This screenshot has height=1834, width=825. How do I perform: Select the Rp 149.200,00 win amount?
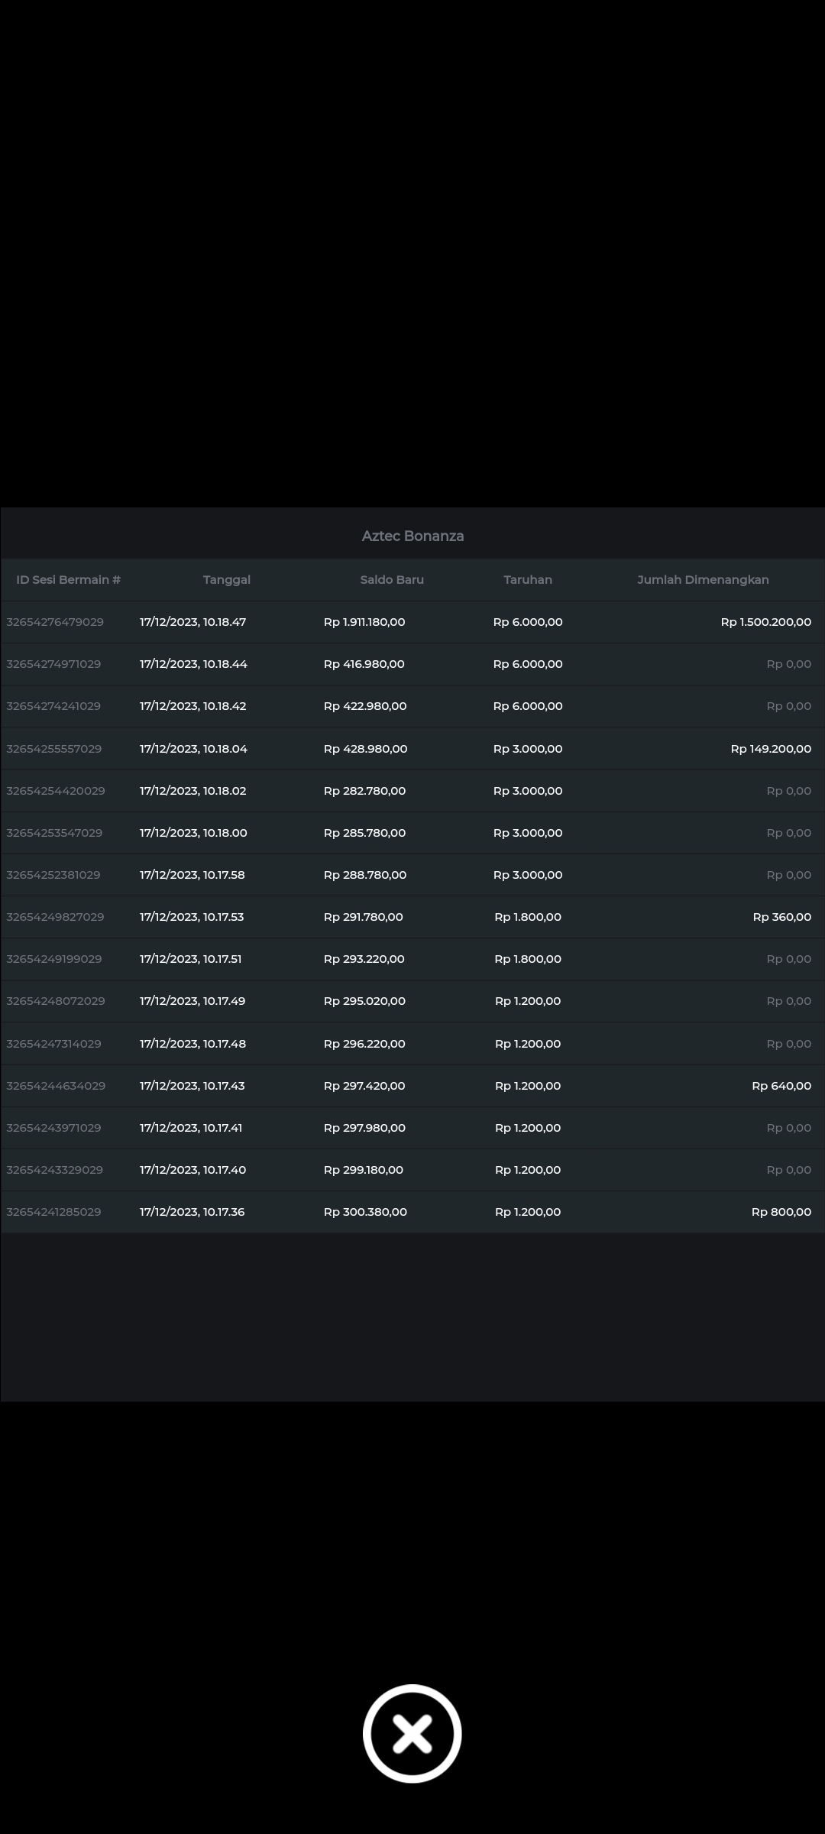(x=771, y=749)
